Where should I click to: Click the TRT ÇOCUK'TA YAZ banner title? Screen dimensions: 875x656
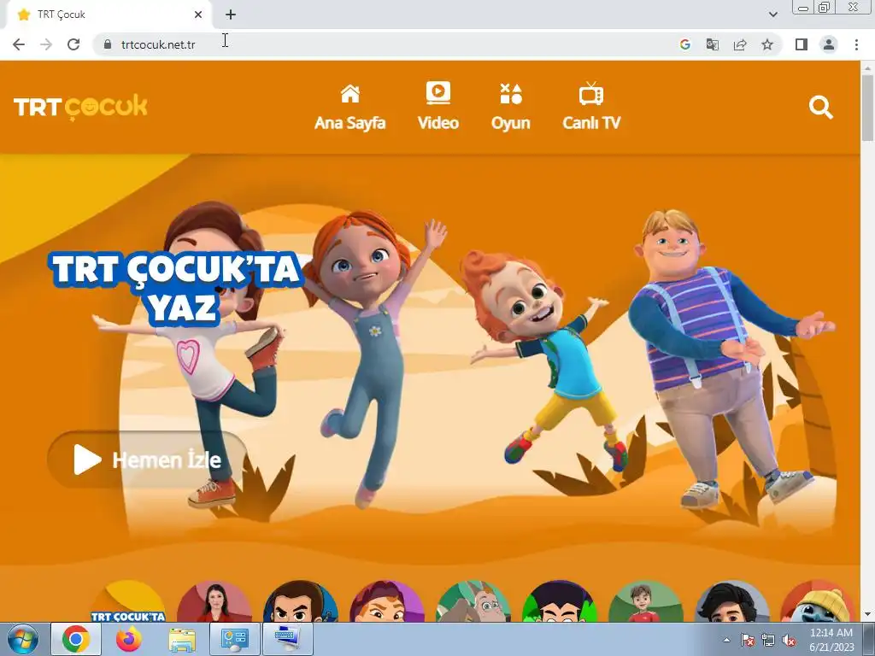(x=178, y=288)
